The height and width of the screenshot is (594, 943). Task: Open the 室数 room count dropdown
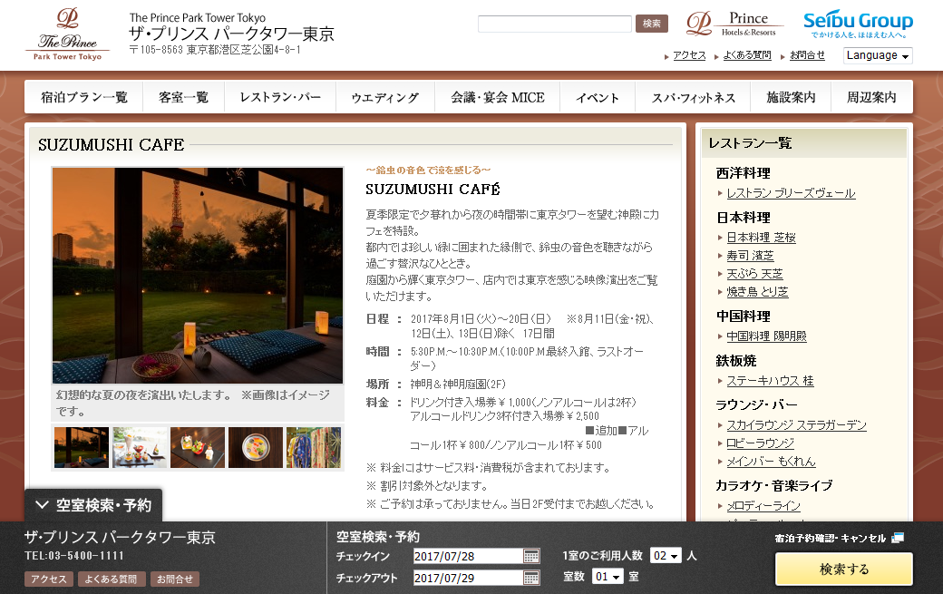[x=608, y=577]
